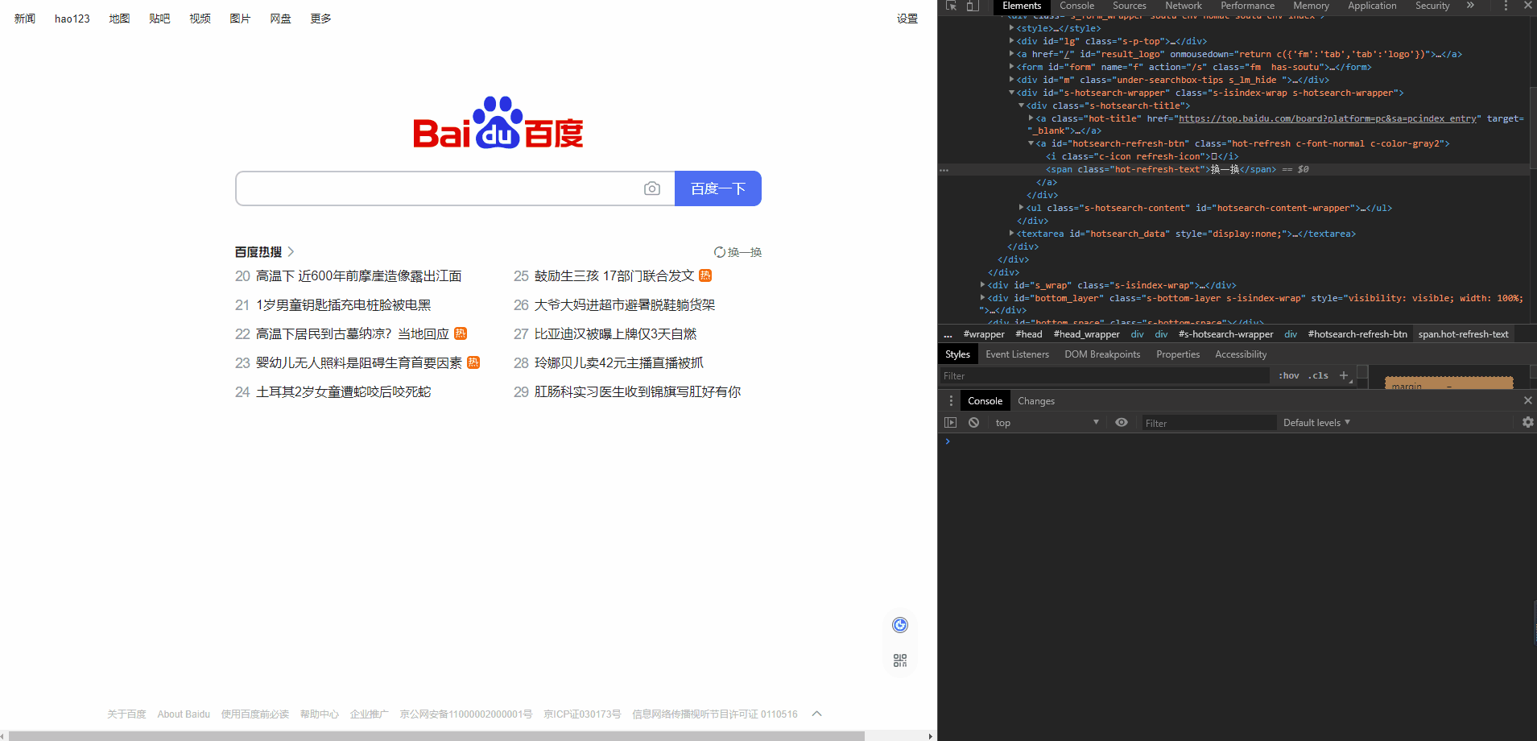Open the hao123 link

click(x=72, y=19)
